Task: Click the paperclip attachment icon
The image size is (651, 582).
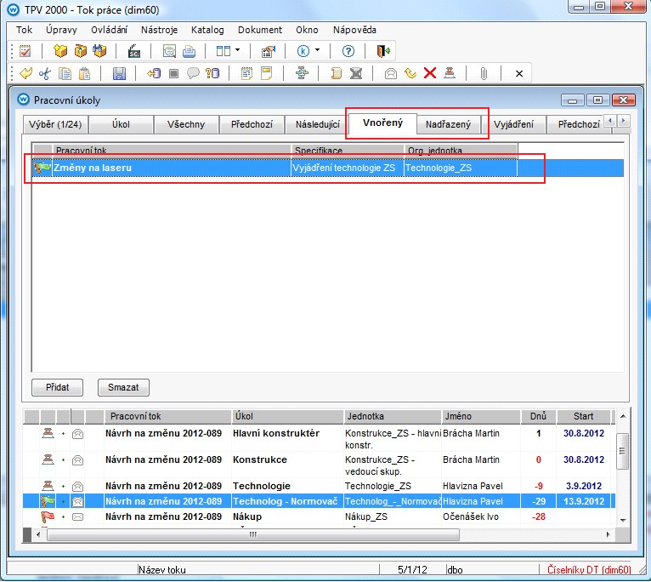Action: 484,74
